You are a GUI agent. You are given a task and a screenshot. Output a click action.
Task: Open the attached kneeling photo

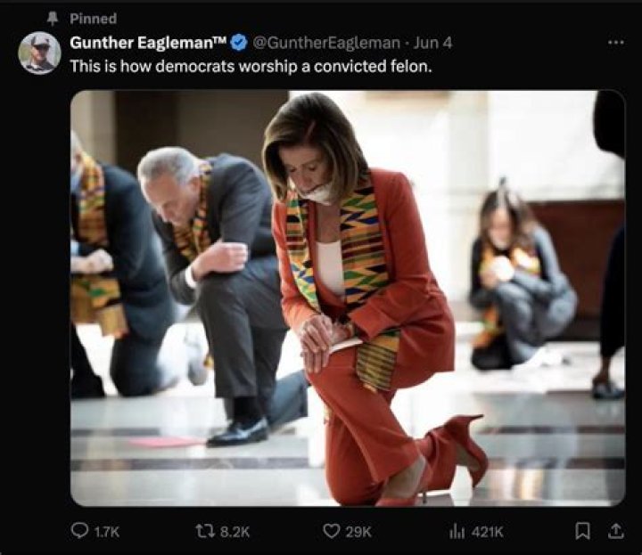(x=347, y=298)
